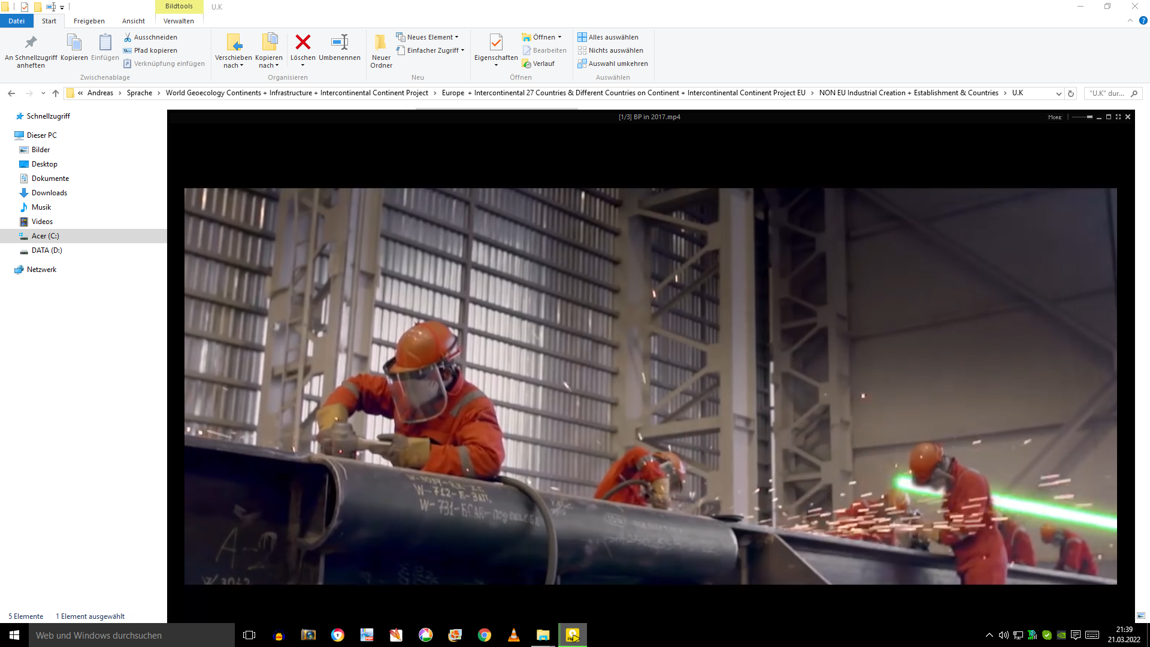Image resolution: width=1150 pixels, height=647 pixels.
Task: Expand the Öffnen dropdown arrow
Action: (x=560, y=37)
